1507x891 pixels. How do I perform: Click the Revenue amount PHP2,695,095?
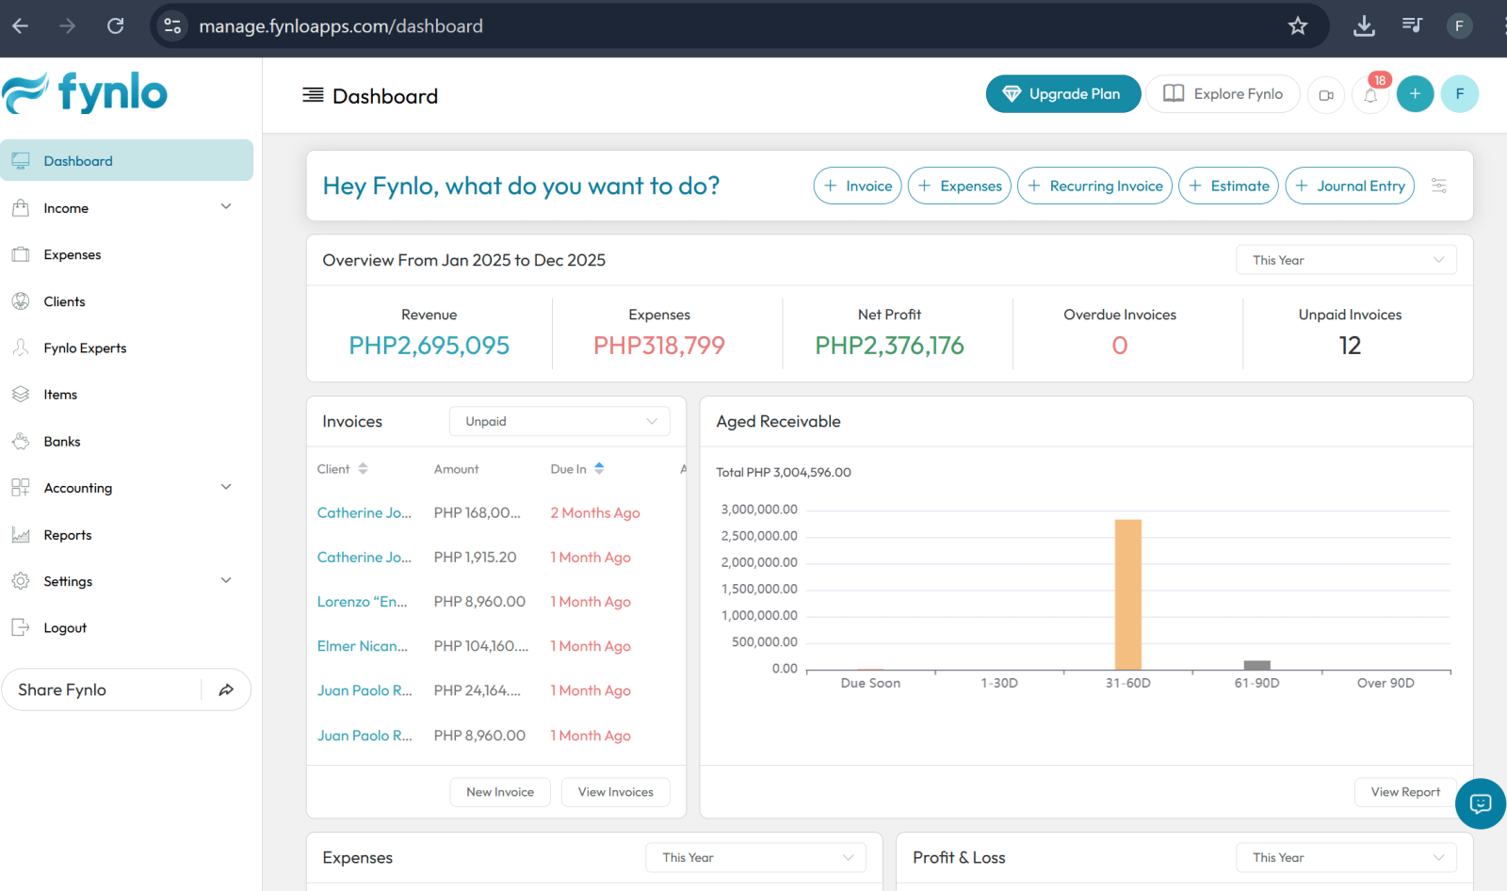tap(429, 346)
